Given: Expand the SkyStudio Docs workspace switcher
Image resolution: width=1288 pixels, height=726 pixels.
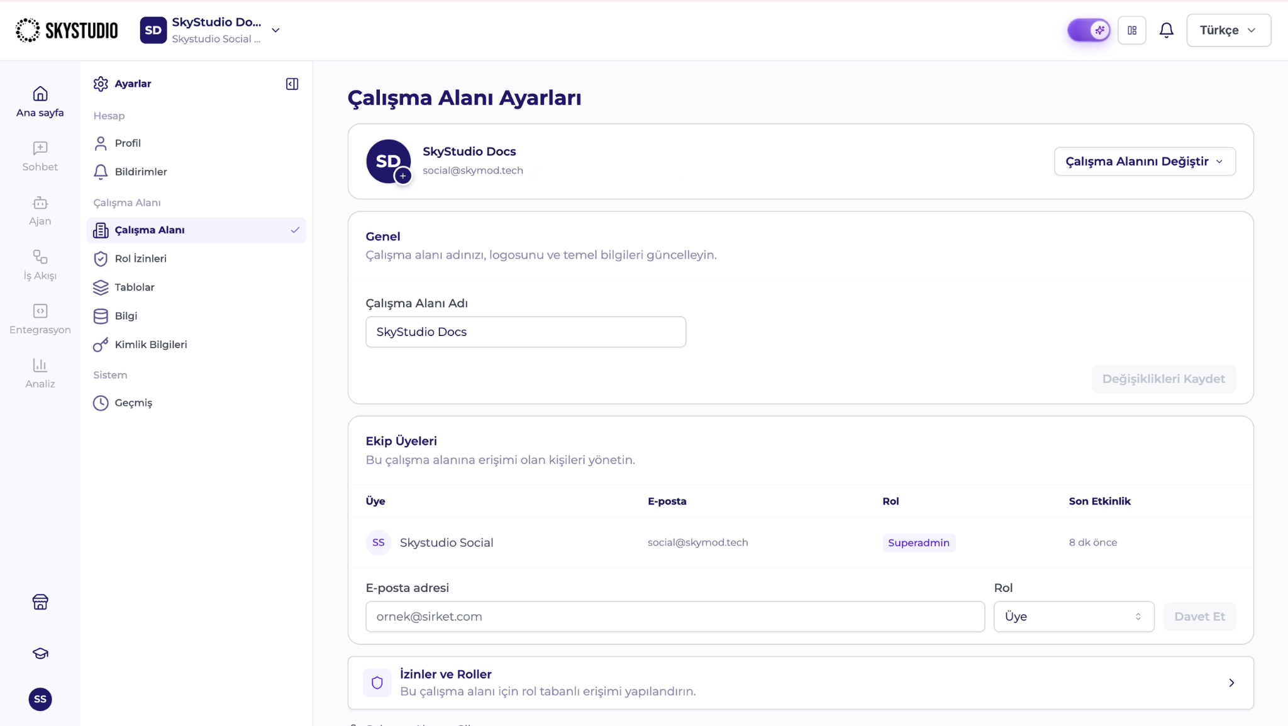Looking at the screenshot, I should pos(211,30).
